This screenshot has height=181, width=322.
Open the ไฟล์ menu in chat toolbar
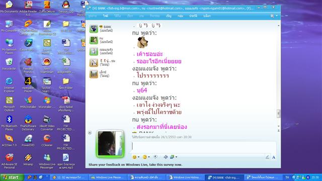(106, 16)
